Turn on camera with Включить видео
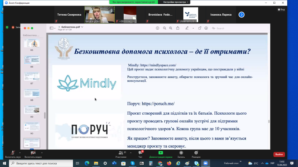This screenshot has height=167, width=298. click(33, 154)
